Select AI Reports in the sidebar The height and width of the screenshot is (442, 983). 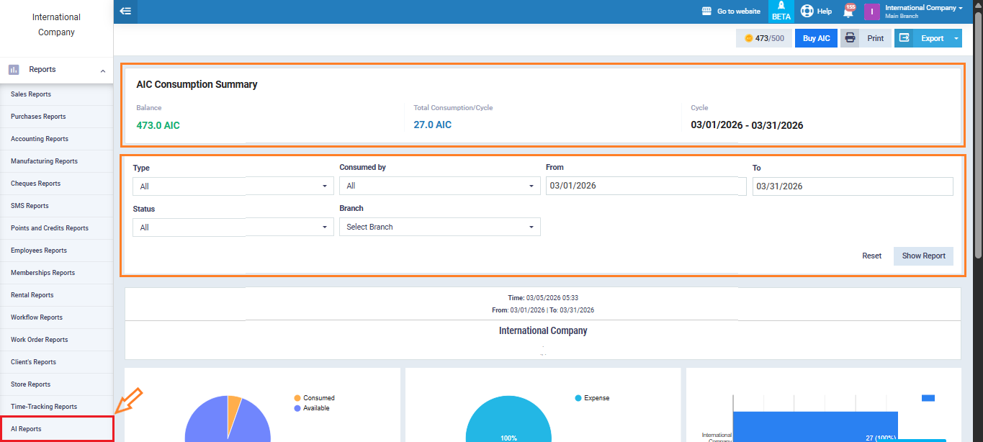pos(27,429)
